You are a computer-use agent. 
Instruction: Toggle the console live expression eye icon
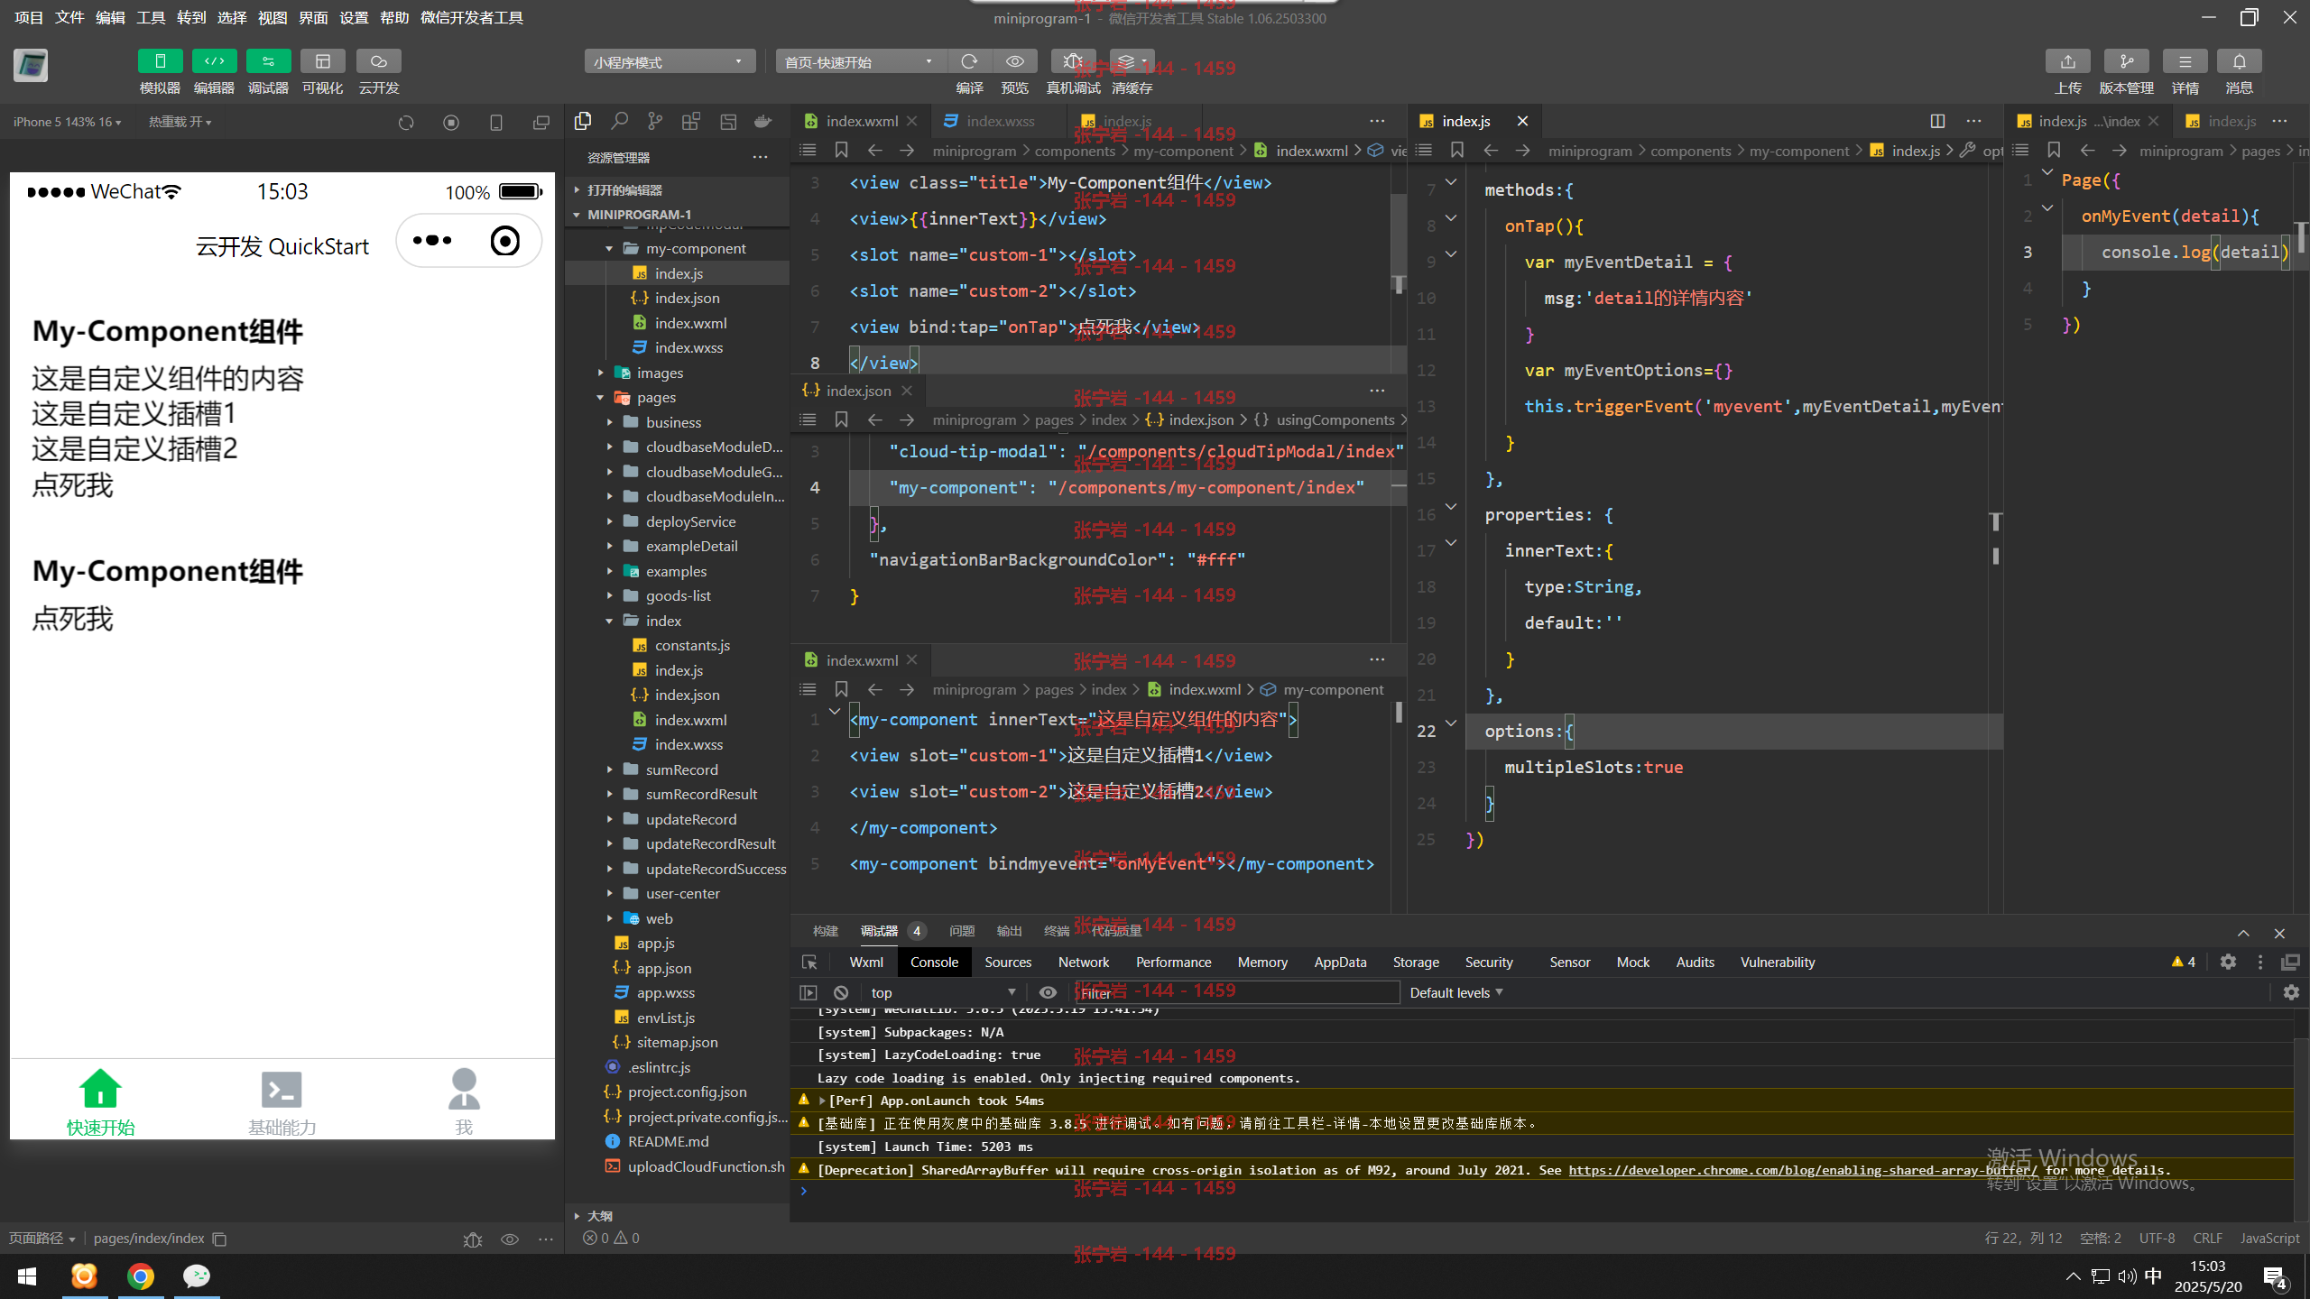1047,992
